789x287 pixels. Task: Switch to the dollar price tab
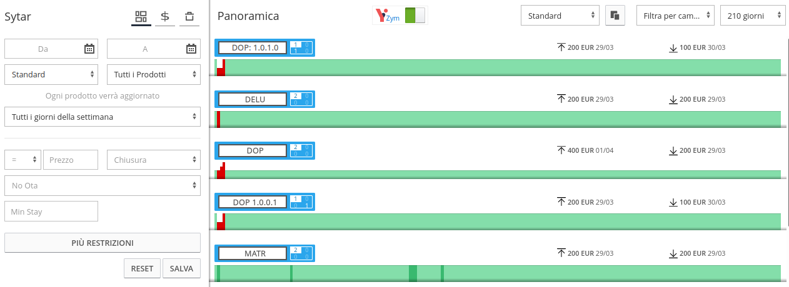(165, 16)
